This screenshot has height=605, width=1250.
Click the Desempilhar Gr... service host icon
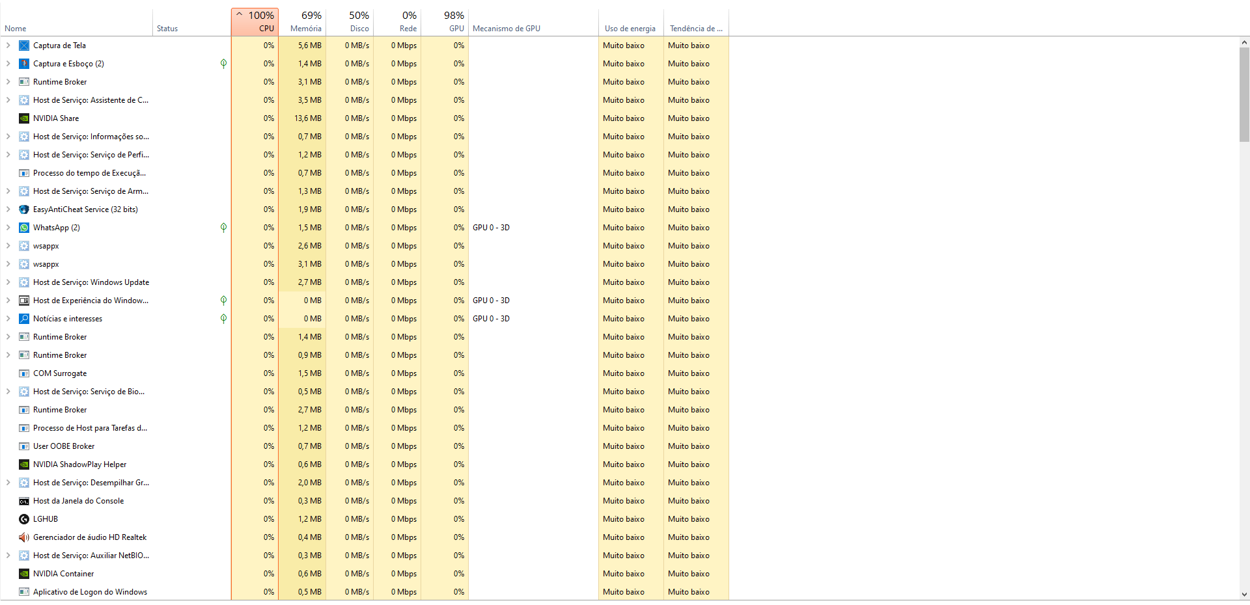pos(24,483)
